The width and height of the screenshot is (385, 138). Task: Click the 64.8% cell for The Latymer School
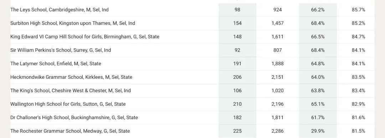pyautogui.click(x=318, y=64)
